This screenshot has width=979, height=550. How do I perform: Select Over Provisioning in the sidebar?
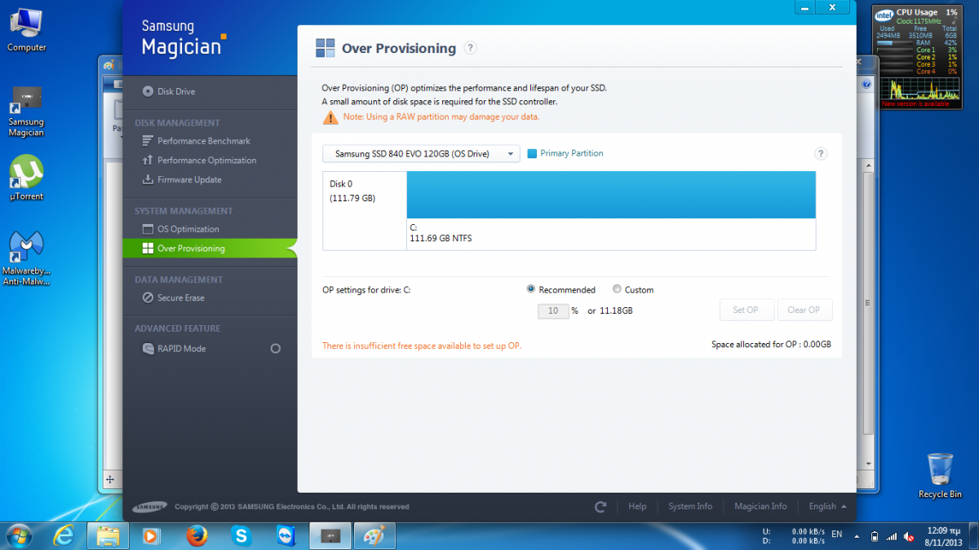(x=210, y=249)
